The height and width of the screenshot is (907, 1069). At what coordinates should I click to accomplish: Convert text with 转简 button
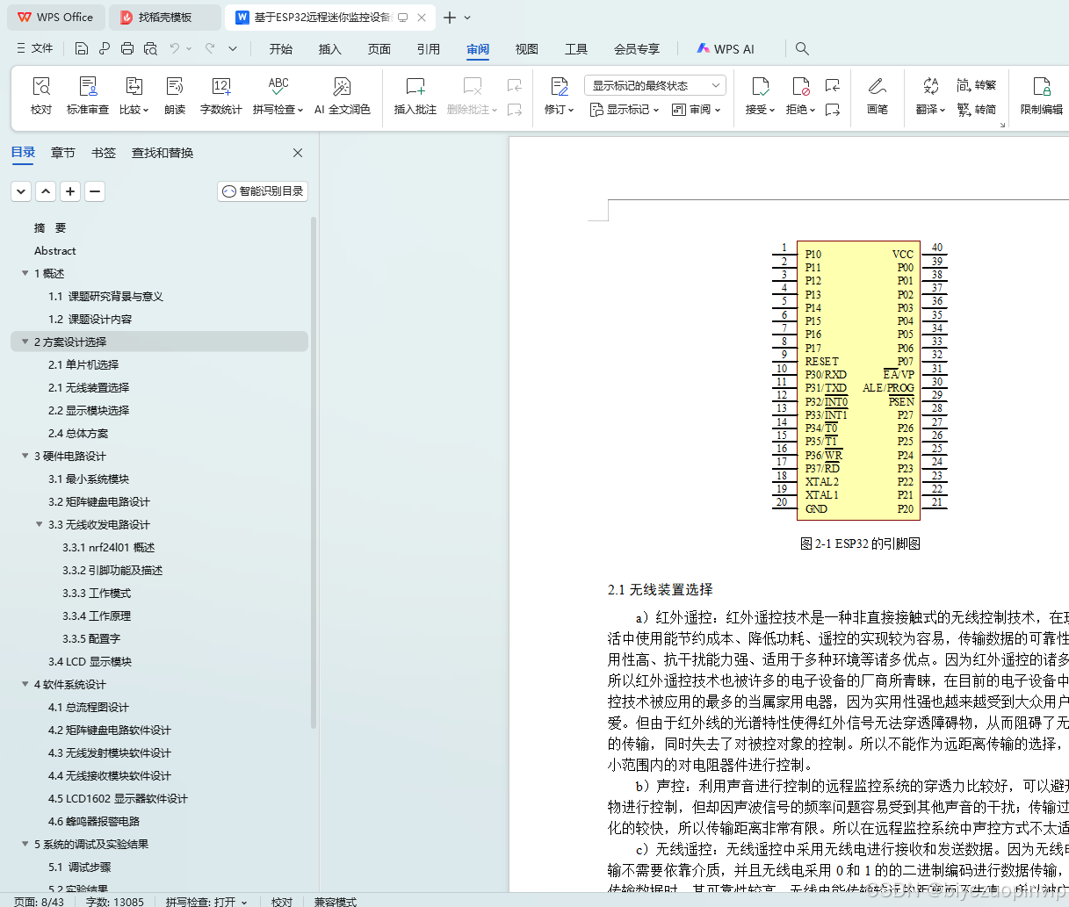click(x=976, y=110)
